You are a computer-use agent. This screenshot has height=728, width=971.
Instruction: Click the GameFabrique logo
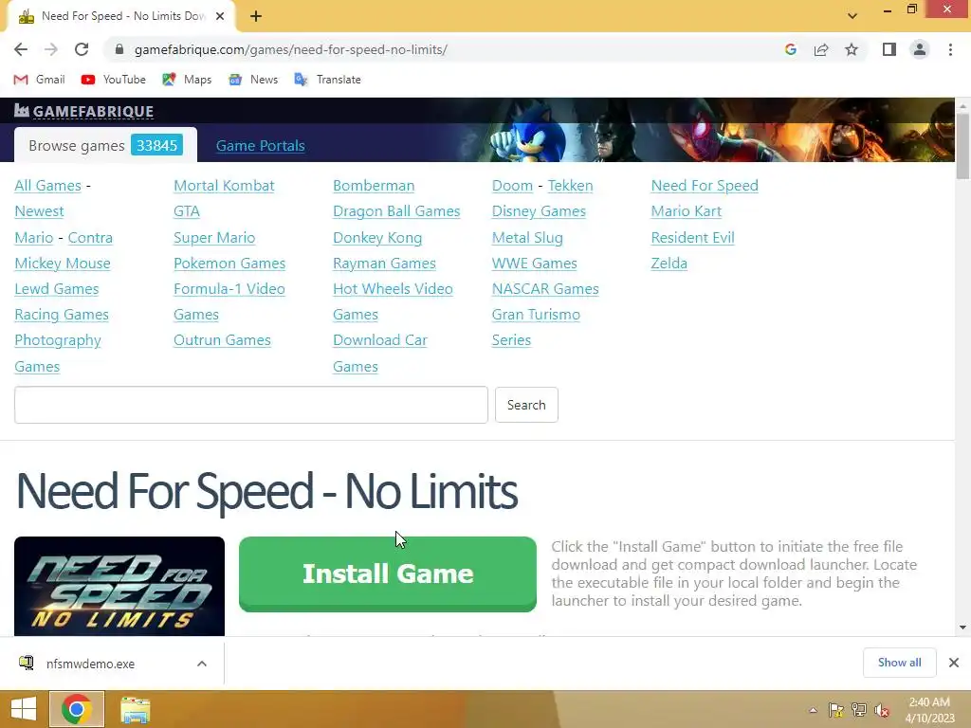(83, 112)
